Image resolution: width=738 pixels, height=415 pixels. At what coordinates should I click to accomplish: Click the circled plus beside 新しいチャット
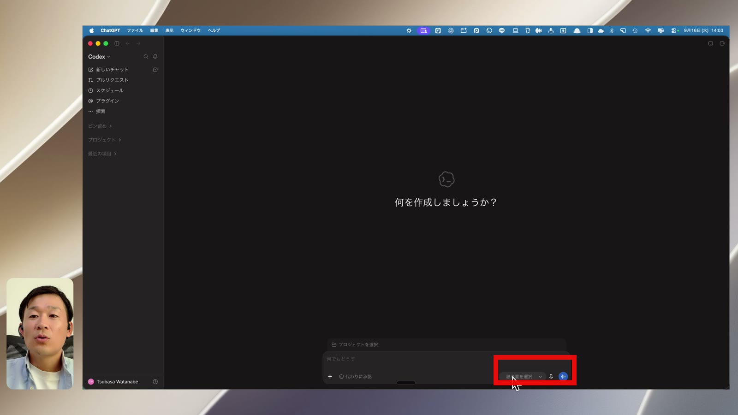(x=155, y=70)
